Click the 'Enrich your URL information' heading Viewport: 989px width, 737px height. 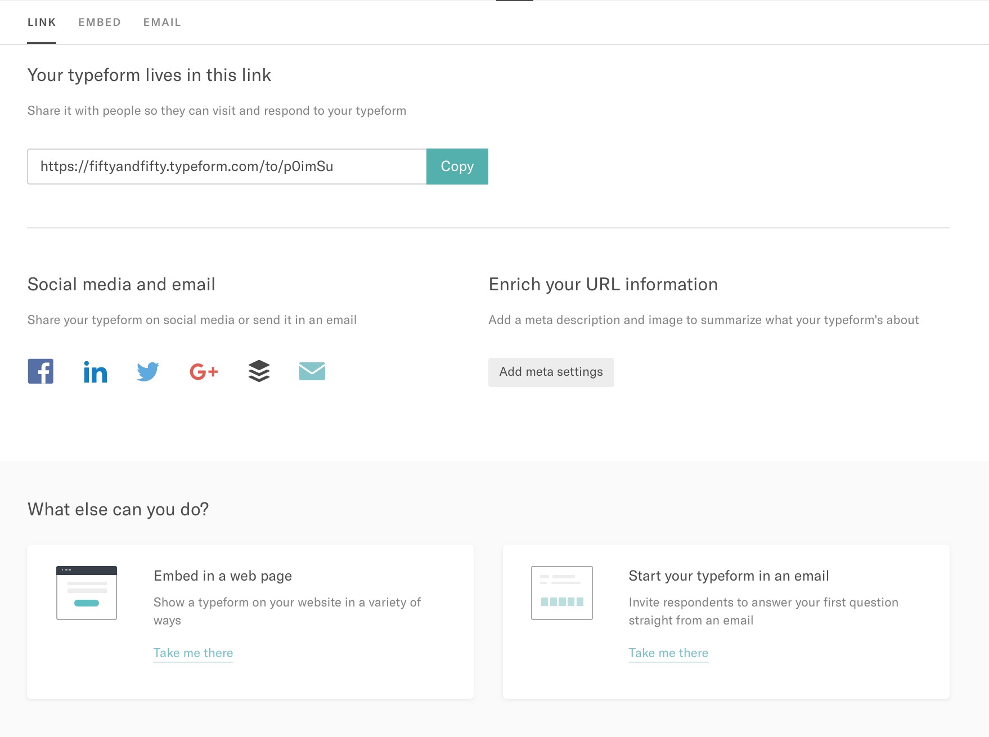pyautogui.click(x=603, y=284)
